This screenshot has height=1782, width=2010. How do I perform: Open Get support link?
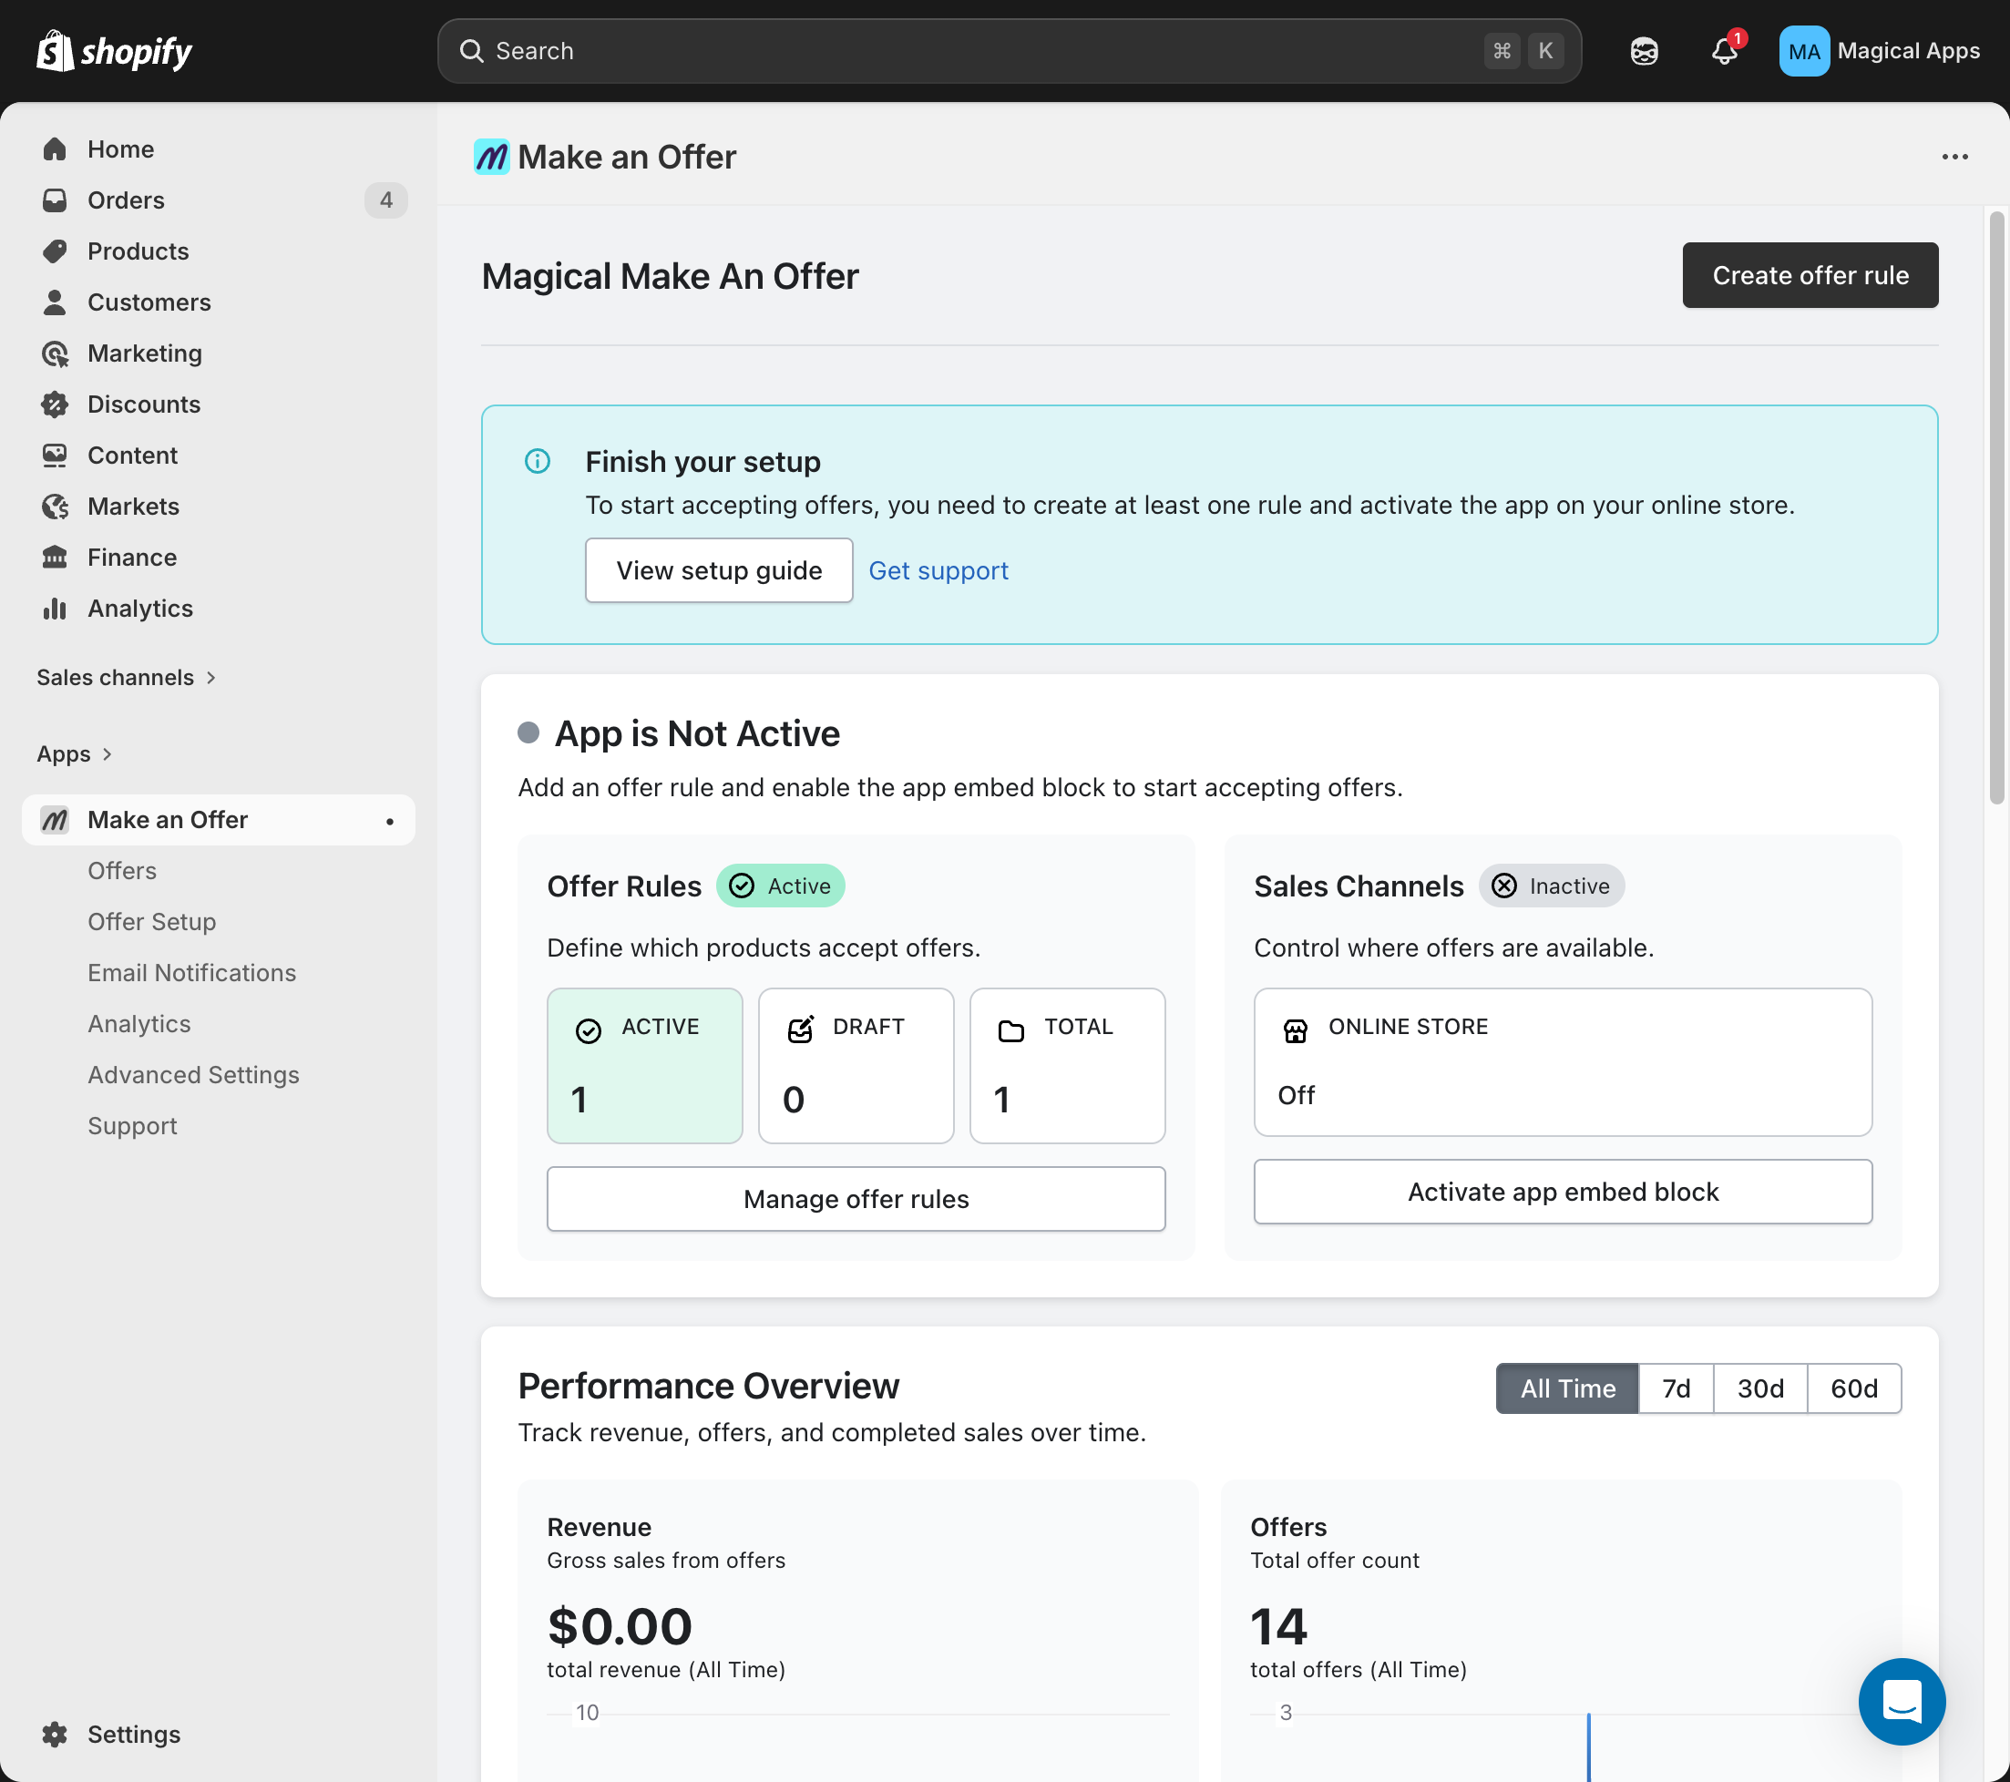(938, 570)
